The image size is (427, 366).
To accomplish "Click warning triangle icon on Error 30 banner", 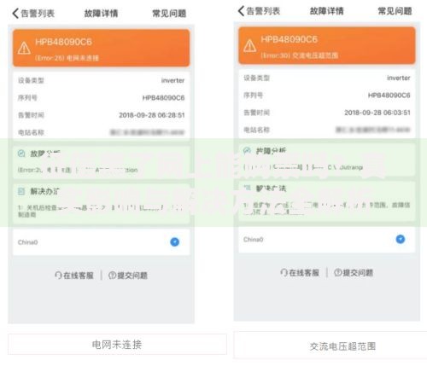I will click(x=249, y=45).
